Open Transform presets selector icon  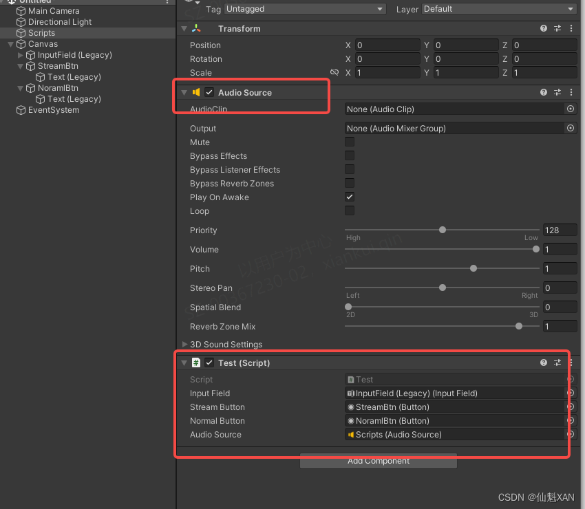pos(557,28)
